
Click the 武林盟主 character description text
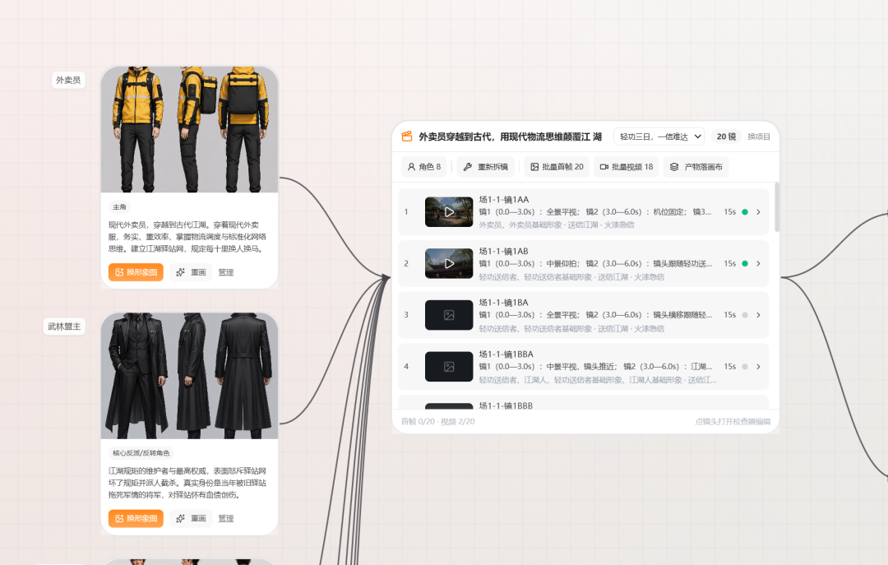[187, 483]
